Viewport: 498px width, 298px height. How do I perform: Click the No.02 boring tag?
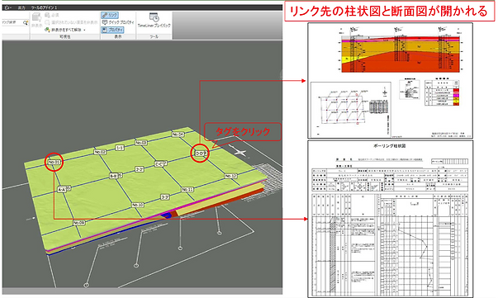coord(100,153)
